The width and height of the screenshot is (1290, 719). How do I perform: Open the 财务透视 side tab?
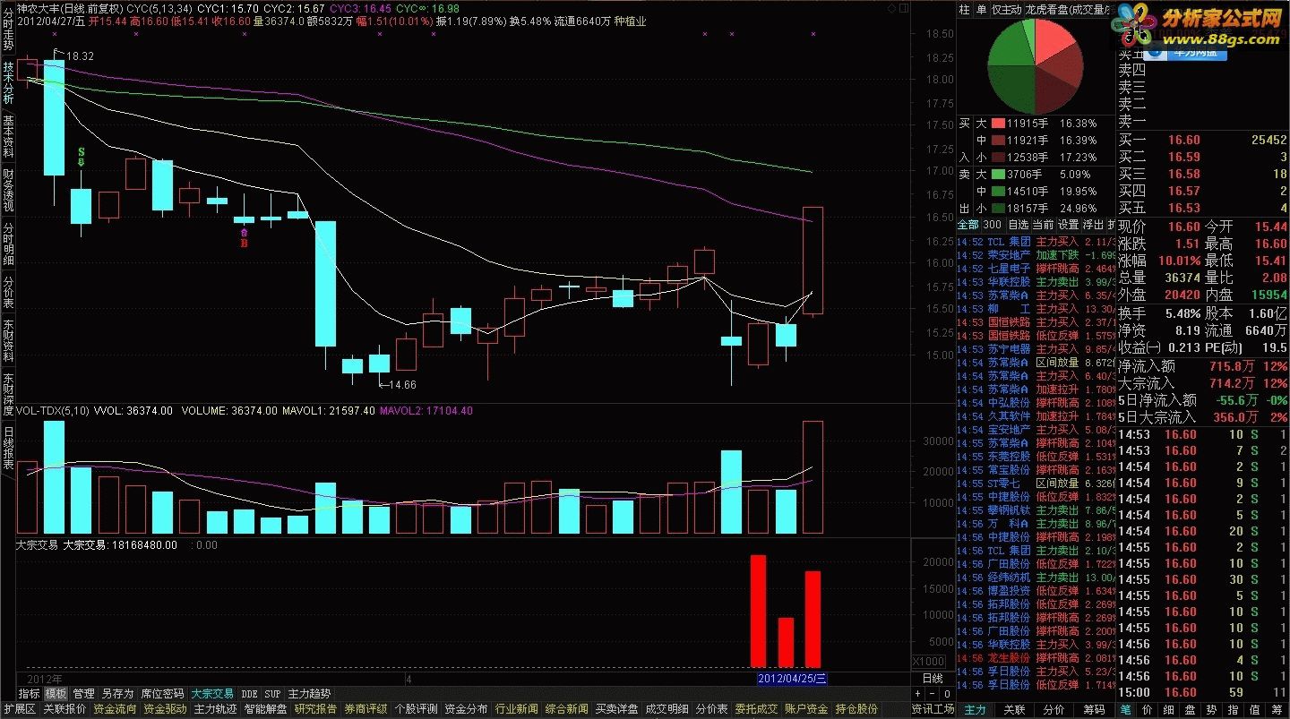[7, 190]
